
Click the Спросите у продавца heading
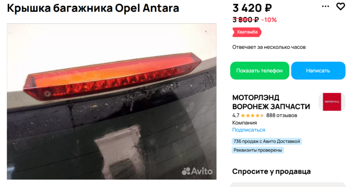point(272,171)
